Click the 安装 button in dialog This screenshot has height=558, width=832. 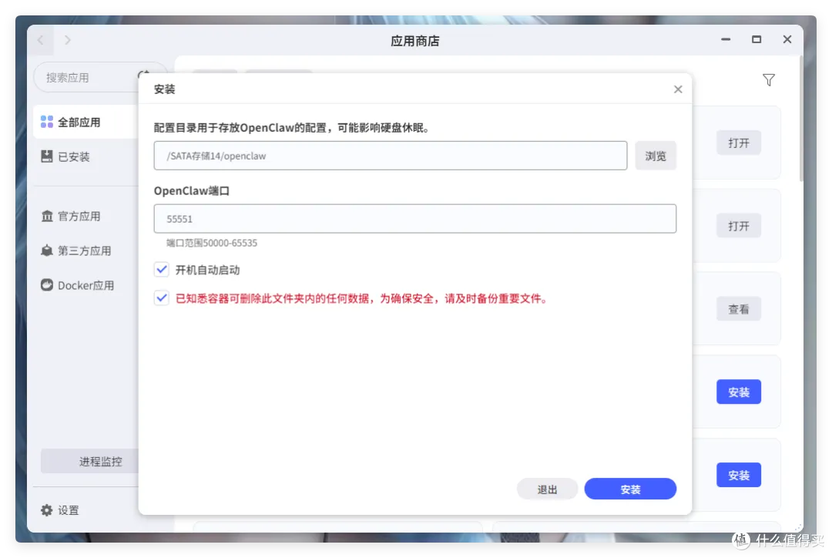click(x=630, y=489)
